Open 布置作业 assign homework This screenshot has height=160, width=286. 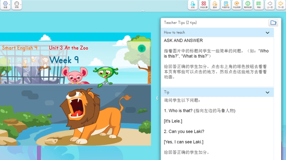(x=226, y=5)
